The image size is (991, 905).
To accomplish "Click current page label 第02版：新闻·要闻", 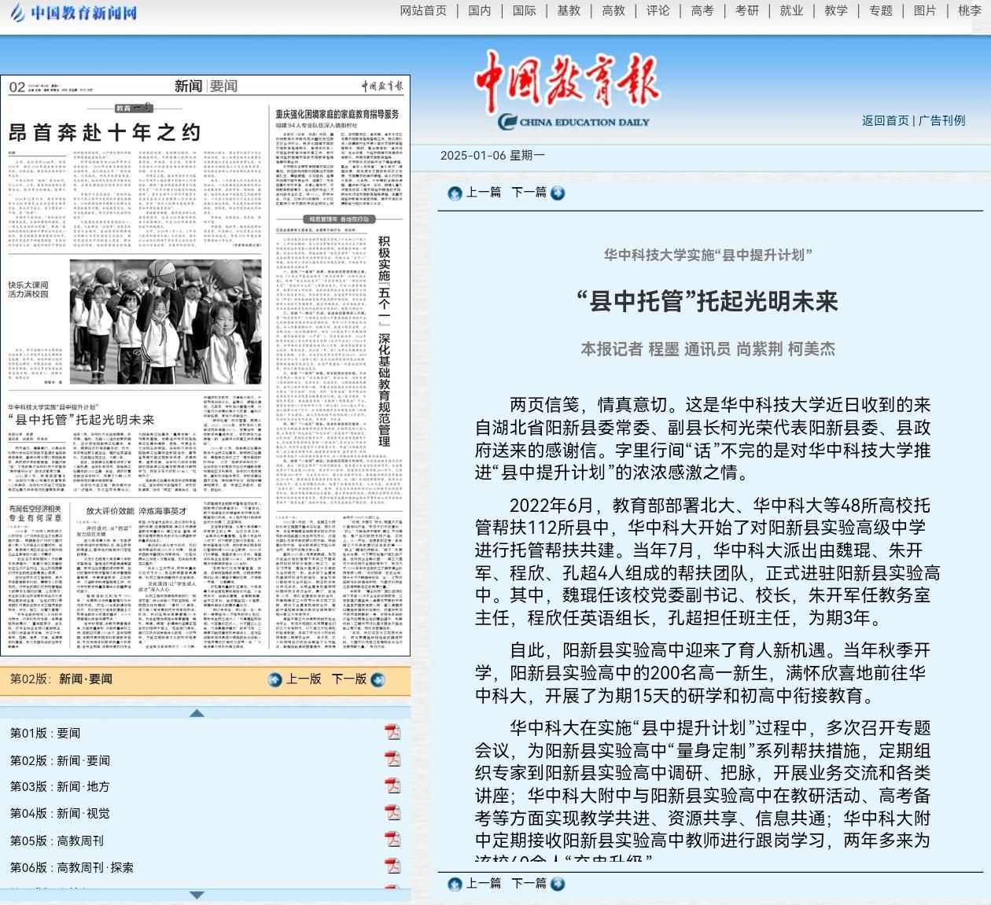I will pyautogui.click(x=61, y=679).
